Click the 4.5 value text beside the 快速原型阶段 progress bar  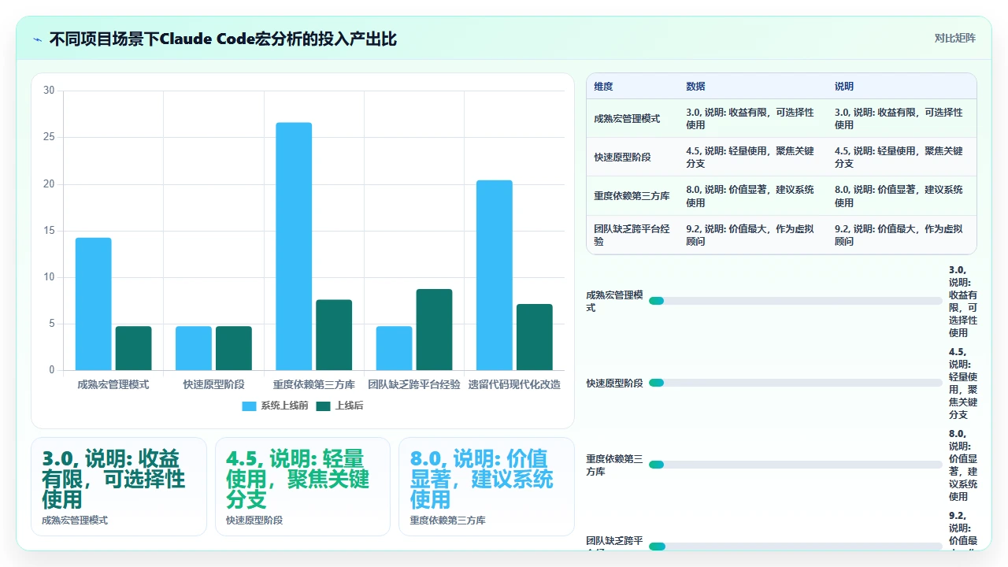click(x=963, y=383)
